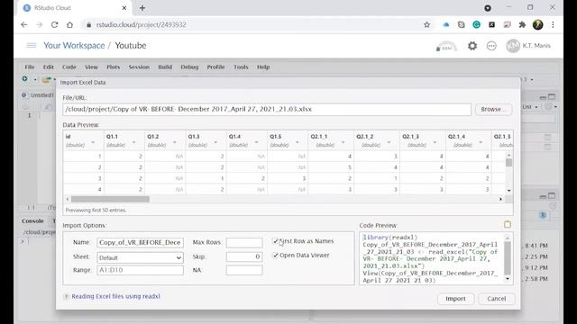Open the Q1.5 column type dropdown
Image resolution: width=577 pixels, height=324 pixels.
298,142
